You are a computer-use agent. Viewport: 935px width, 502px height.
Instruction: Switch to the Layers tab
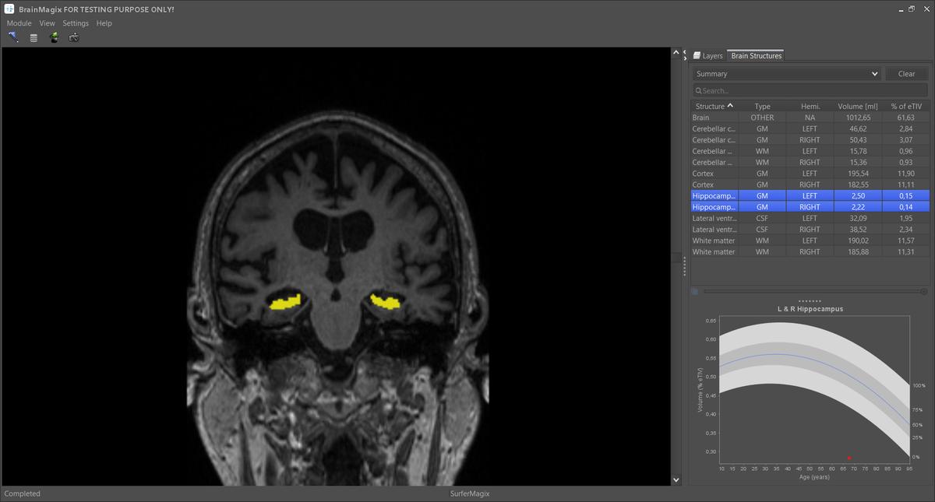point(708,56)
